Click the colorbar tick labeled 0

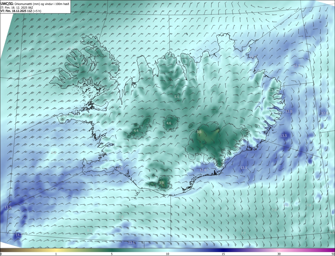click(1, 254)
